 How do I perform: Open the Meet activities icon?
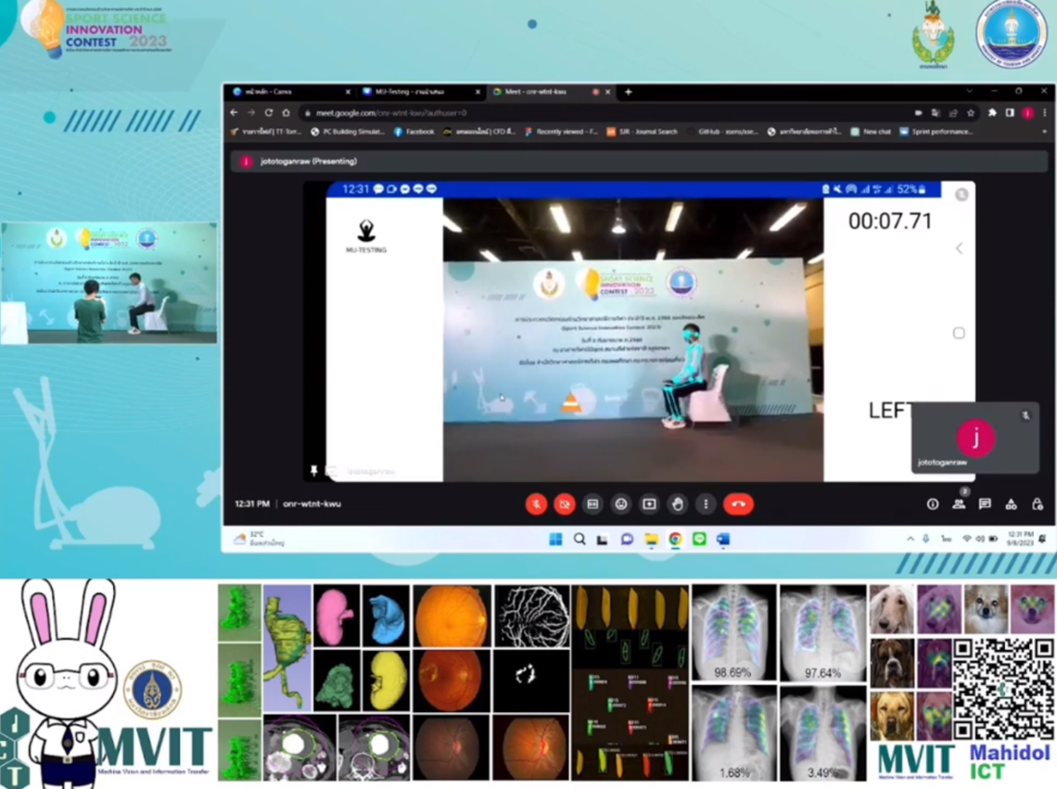click(x=1011, y=504)
